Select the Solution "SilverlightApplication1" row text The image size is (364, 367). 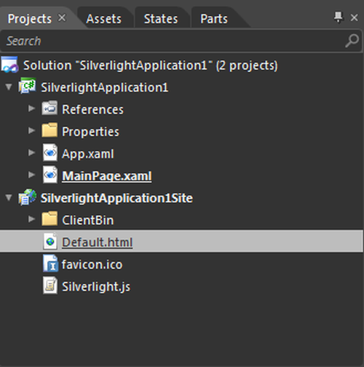point(151,65)
